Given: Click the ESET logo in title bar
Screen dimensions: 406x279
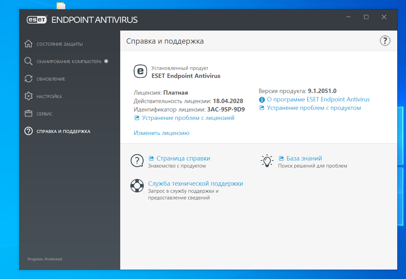Looking at the screenshot, I should pyautogui.click(x=37, y=19).
